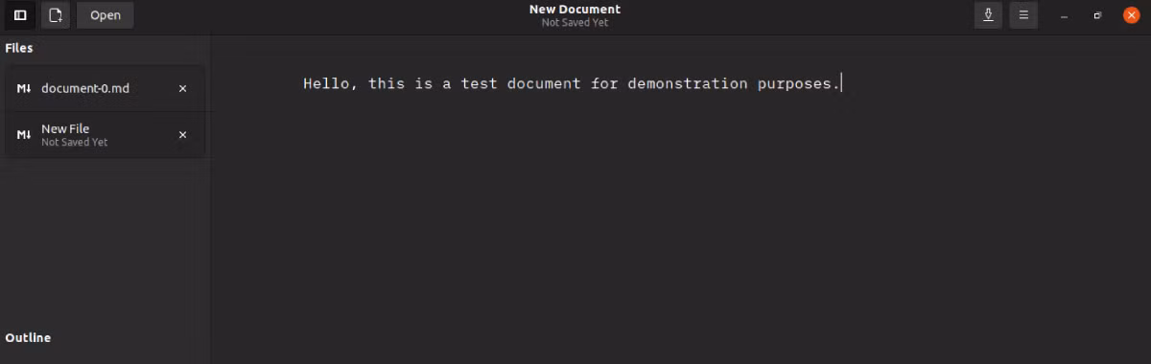1151x364 pixels.
Task: Click the New Document window title
Action: tap(575, 10)
